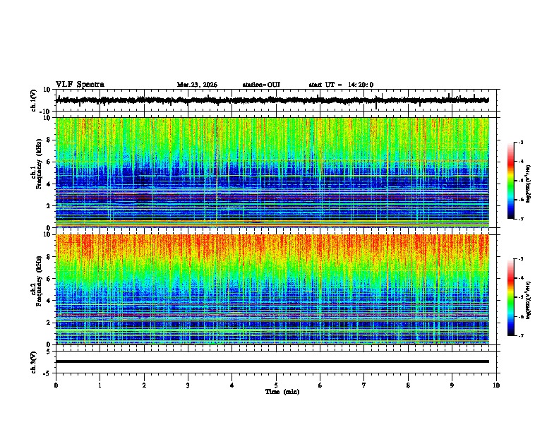559x432 pixels.
Task: Click the ch.1 spectrogram panel
Action: [272, 172]
